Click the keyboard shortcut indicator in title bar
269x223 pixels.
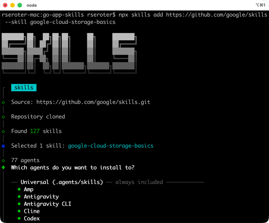pos(261,5)
